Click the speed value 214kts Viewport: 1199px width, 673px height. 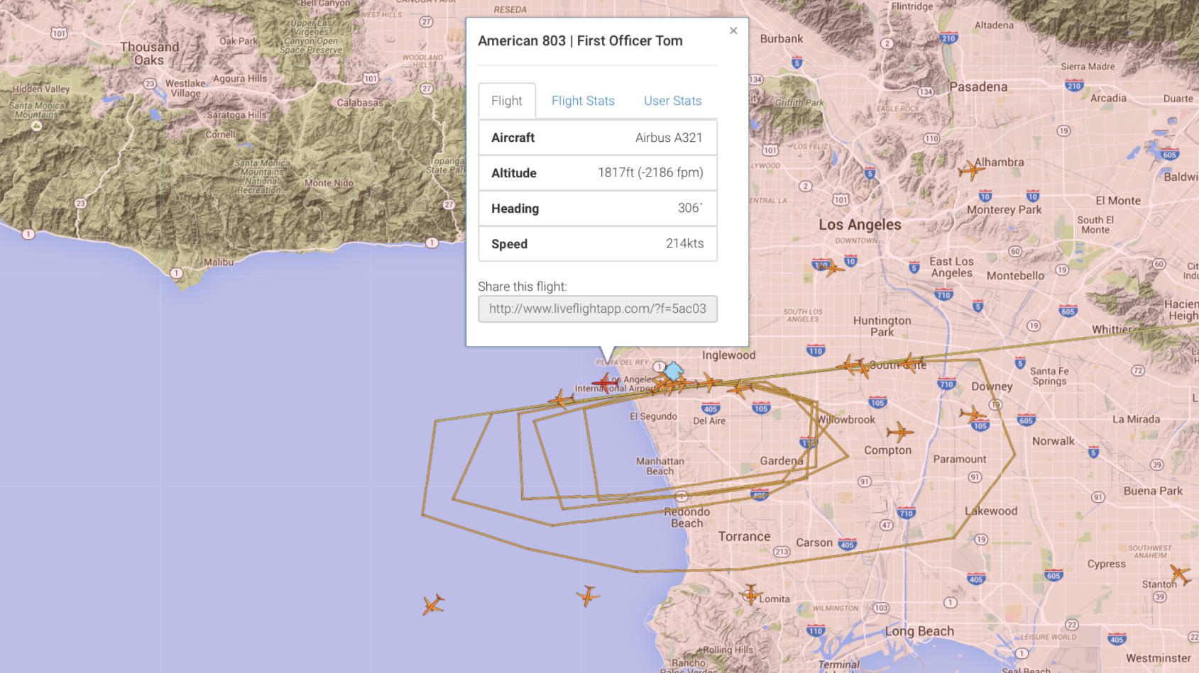tap(685, 243)
